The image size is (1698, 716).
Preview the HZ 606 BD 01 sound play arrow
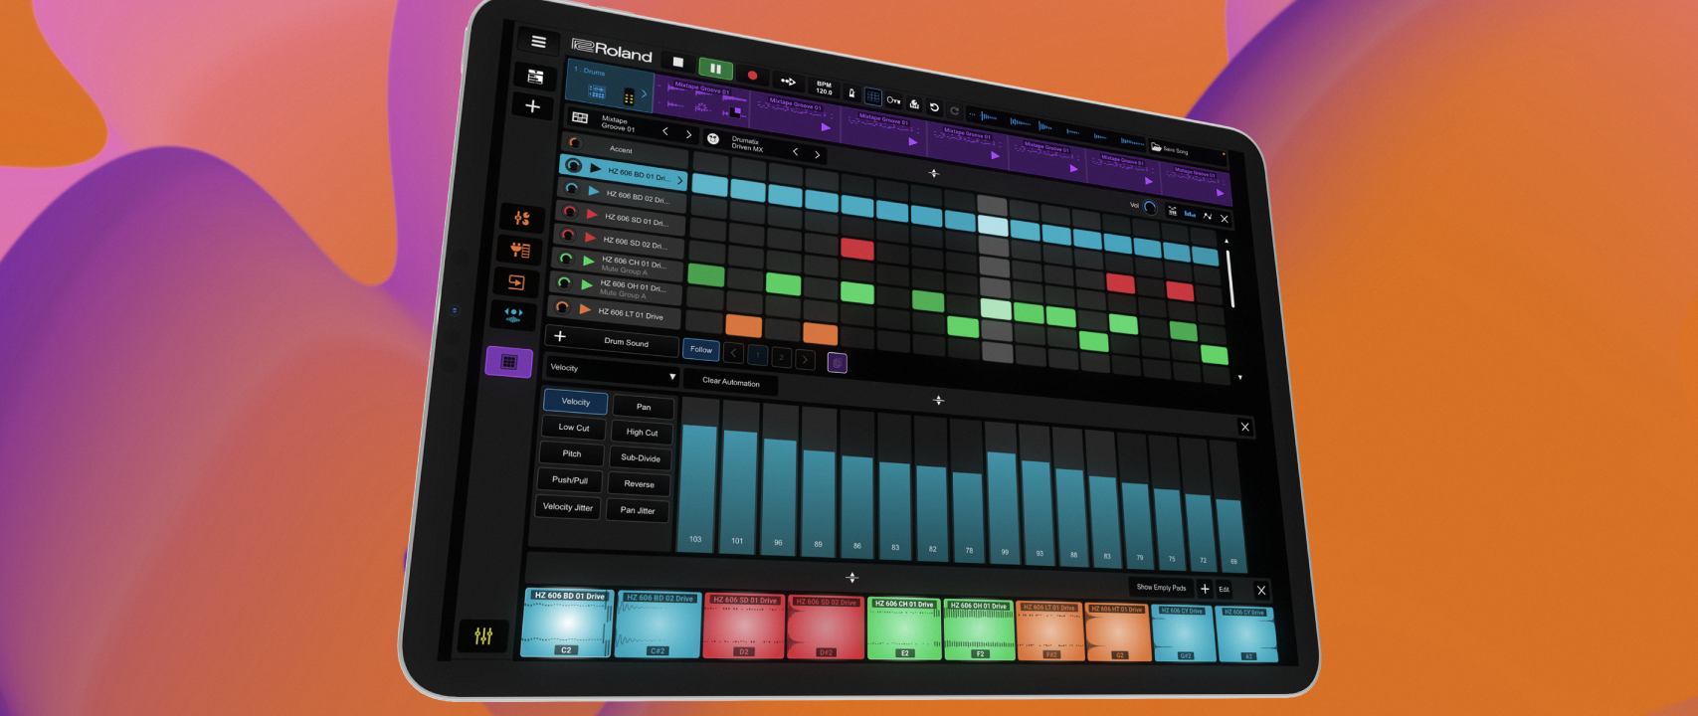coord(595,168)
